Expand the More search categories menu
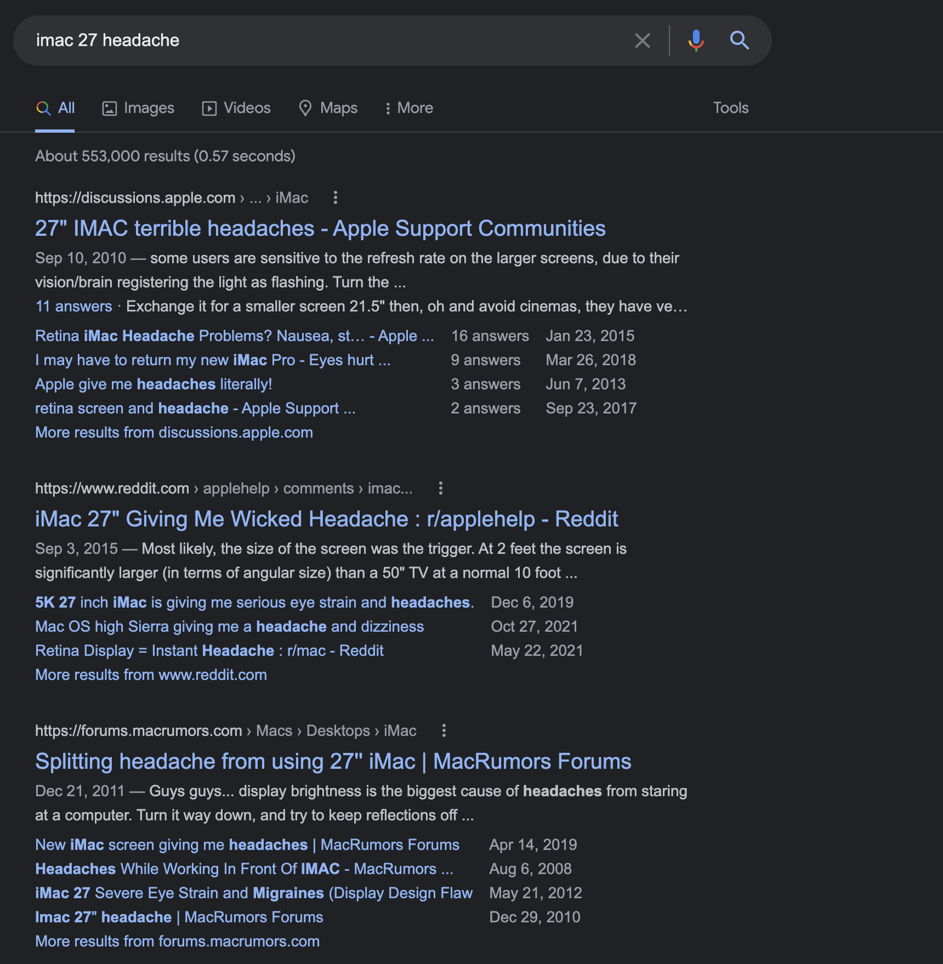 click(409, 108)
